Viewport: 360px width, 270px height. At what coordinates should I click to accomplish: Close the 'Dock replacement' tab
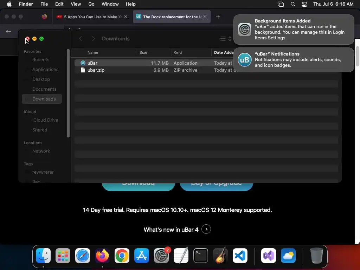tap(205, 17)
